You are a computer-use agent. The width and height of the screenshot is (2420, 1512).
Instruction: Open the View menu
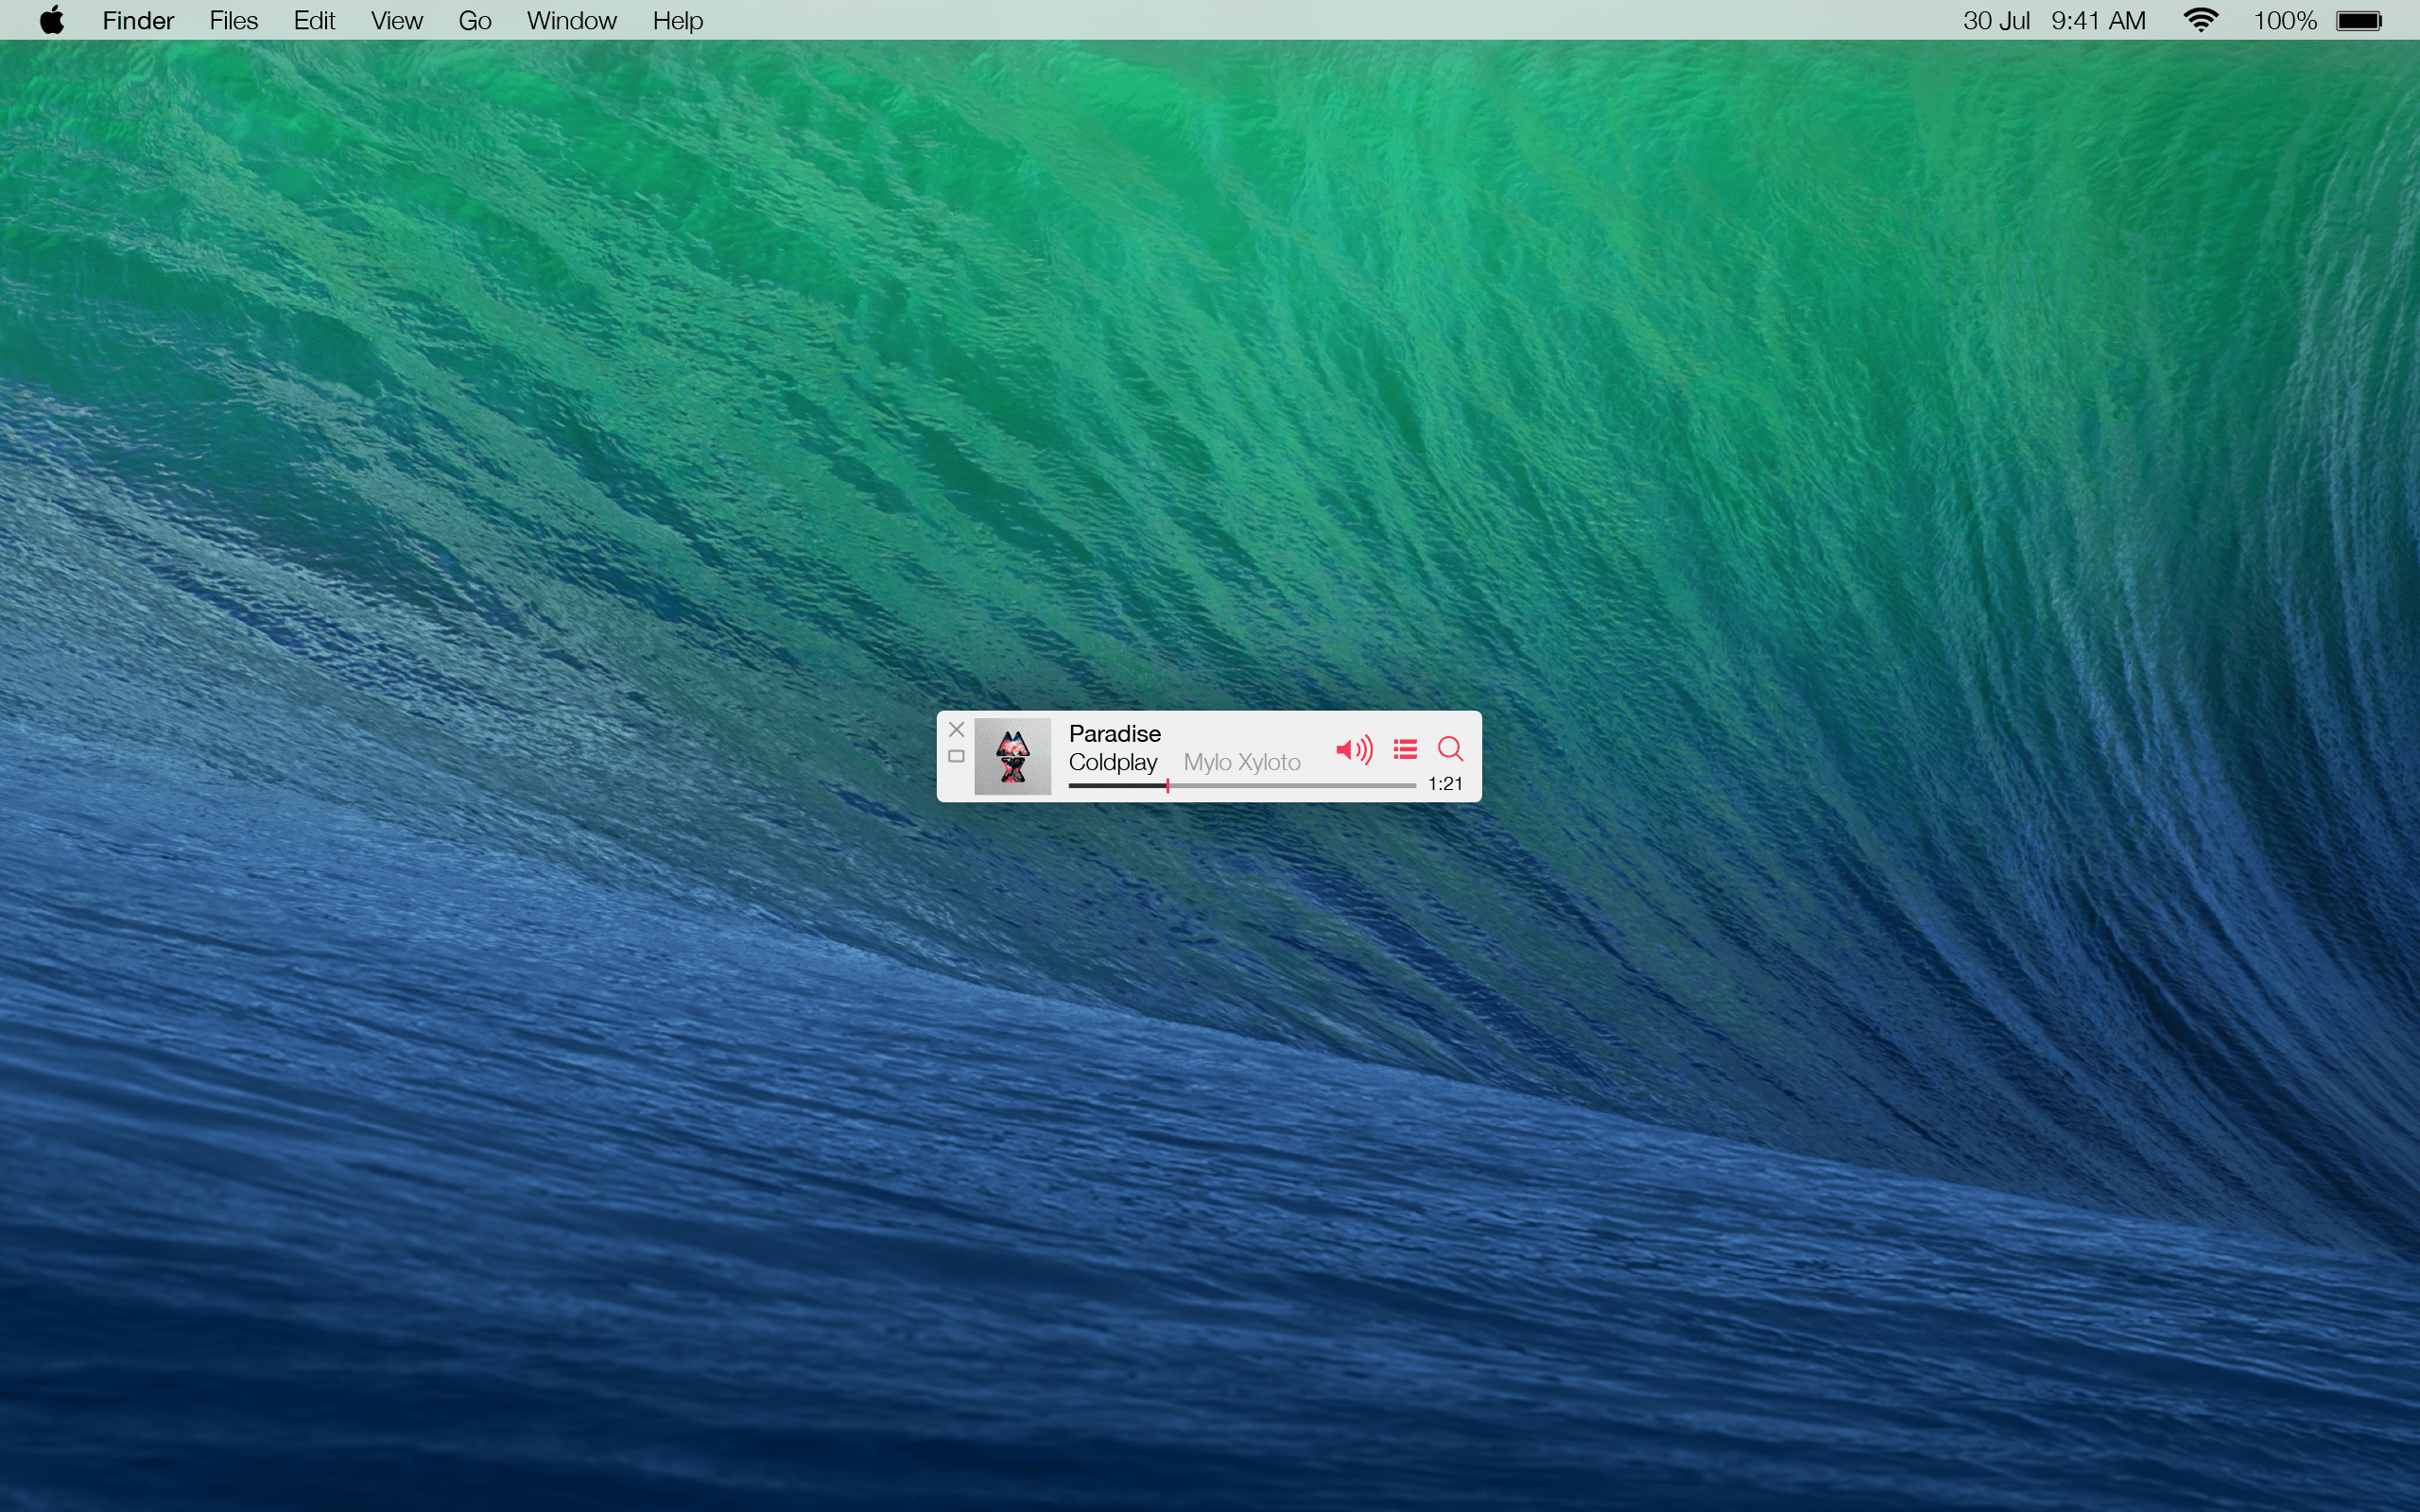point(396,19)
